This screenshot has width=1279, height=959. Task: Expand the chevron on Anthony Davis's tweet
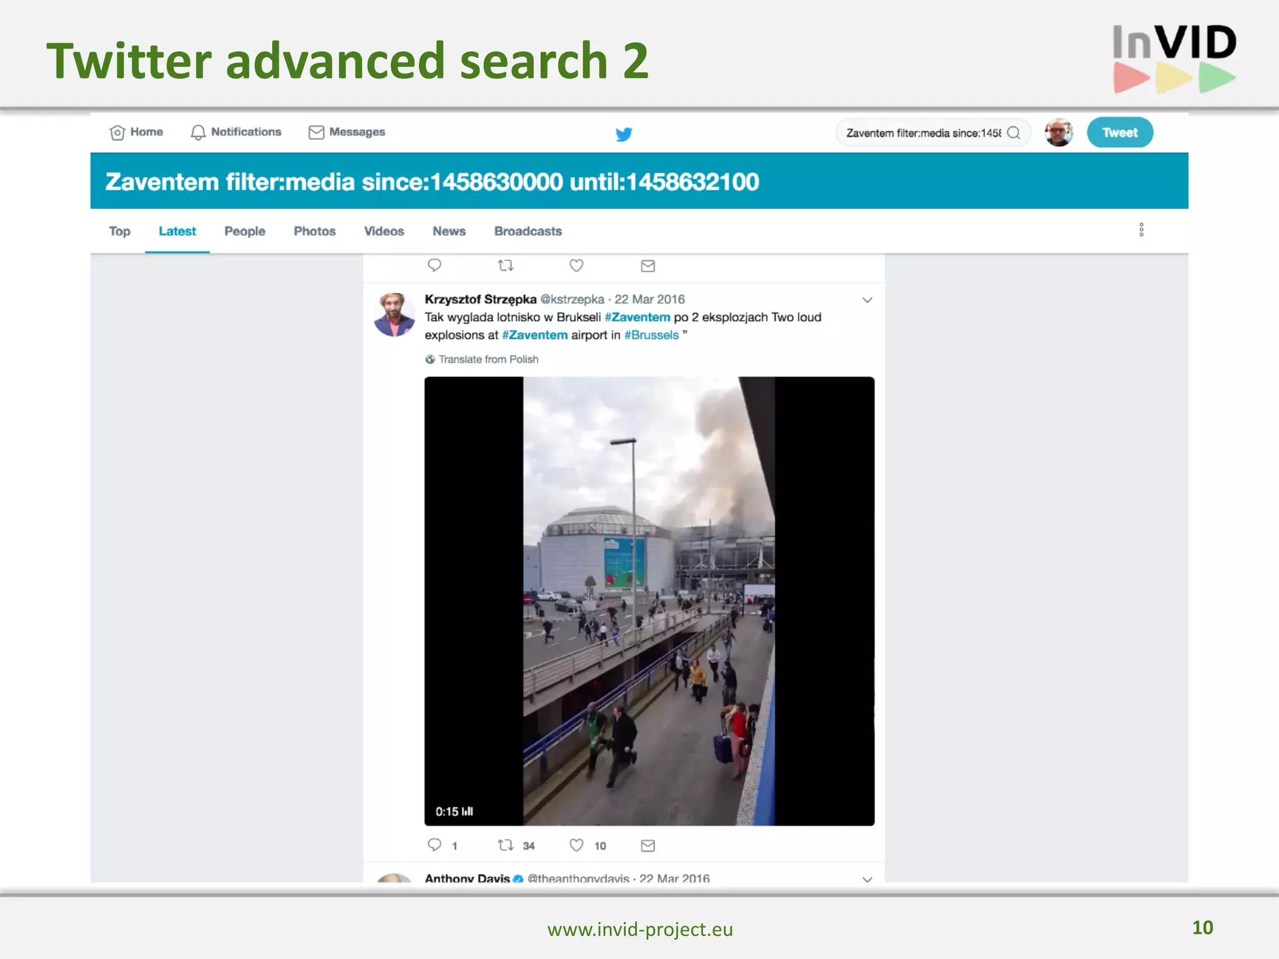(x=867, y=879)
